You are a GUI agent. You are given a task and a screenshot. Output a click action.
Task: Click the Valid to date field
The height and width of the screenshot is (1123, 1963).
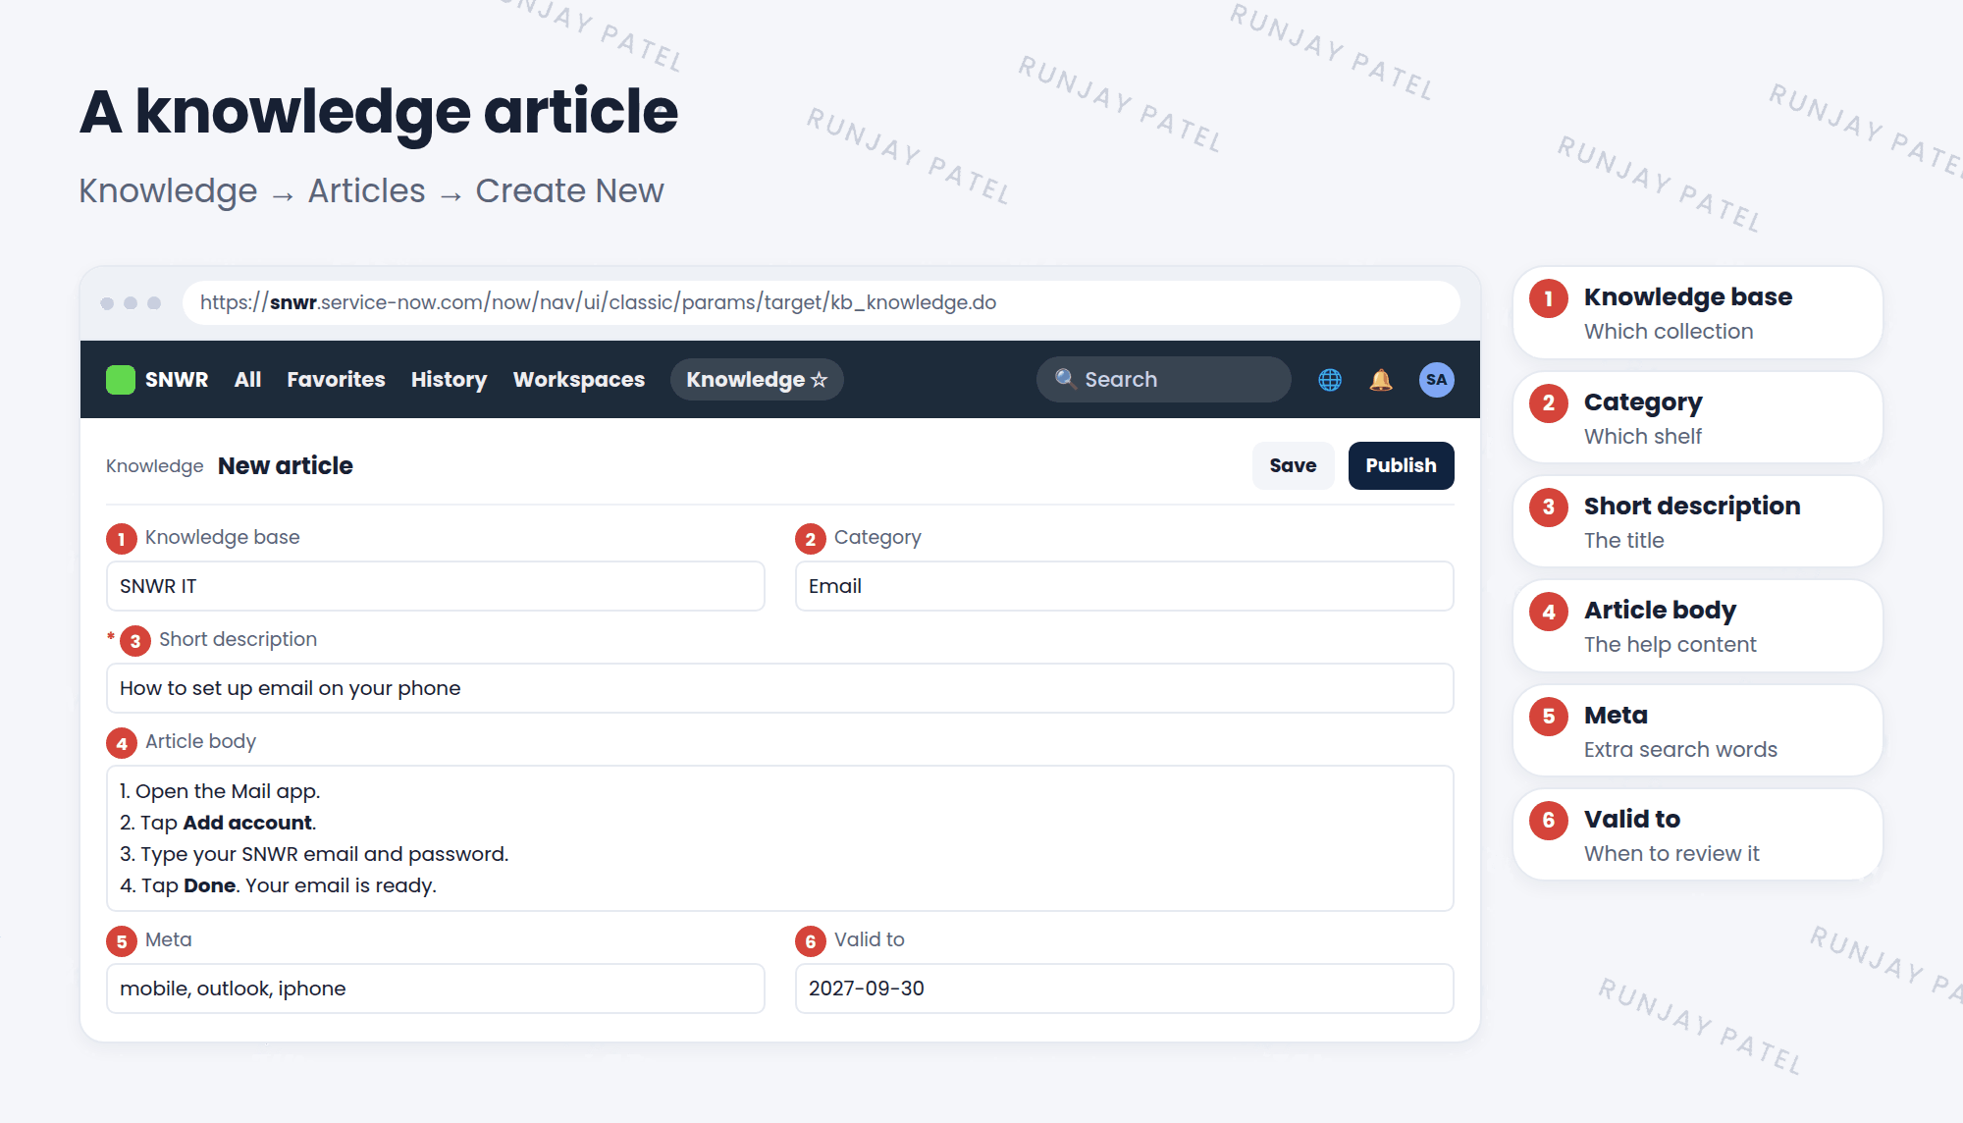coord(1124,989)
